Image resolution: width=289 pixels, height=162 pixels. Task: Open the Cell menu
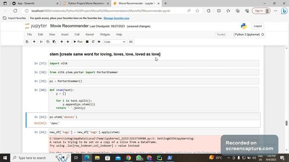tap(77, 35)
